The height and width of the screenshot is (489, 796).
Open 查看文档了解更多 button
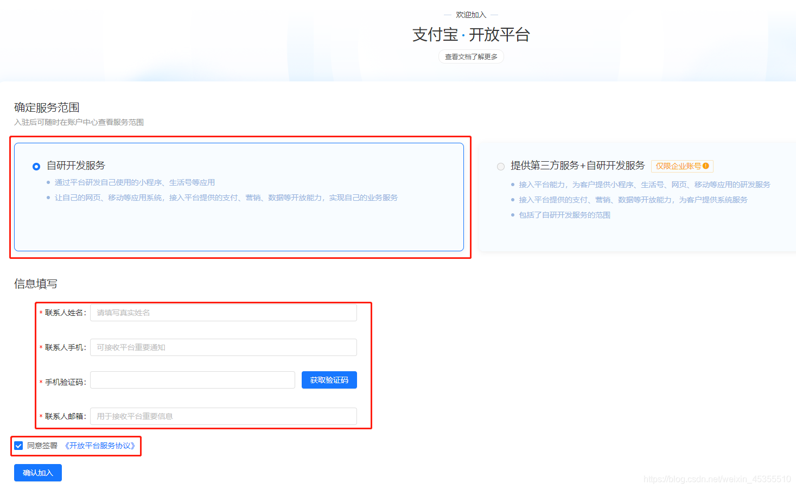[x=471, y=56]
